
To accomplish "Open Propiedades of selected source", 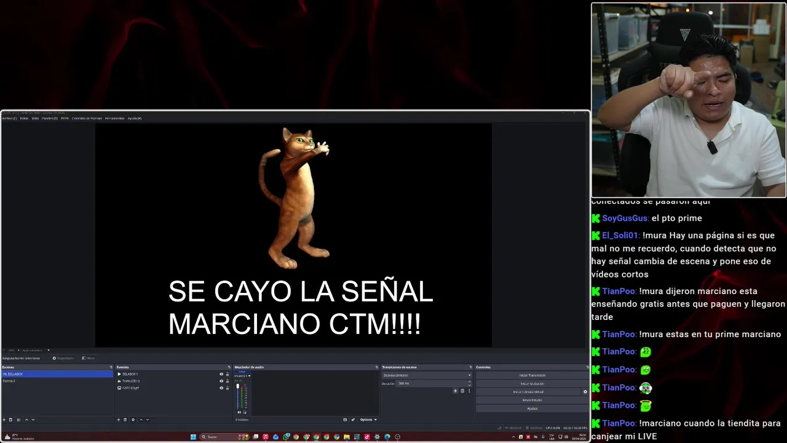I will [63, 358].
